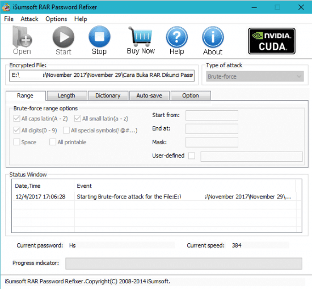Viewport: 312px width, 289px height.
Task: Enable All special symbols checkbox
Action: [66, 130]
